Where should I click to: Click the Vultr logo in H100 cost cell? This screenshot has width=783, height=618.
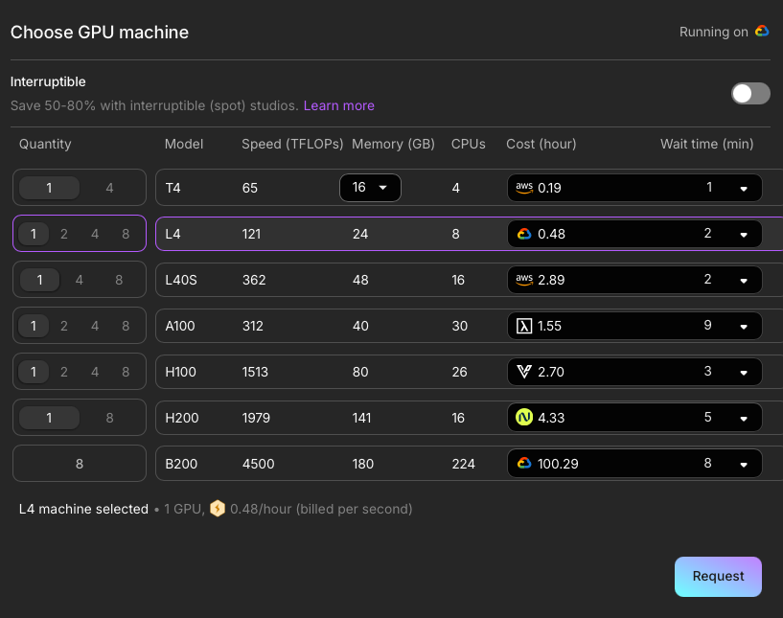pos(524,372)
